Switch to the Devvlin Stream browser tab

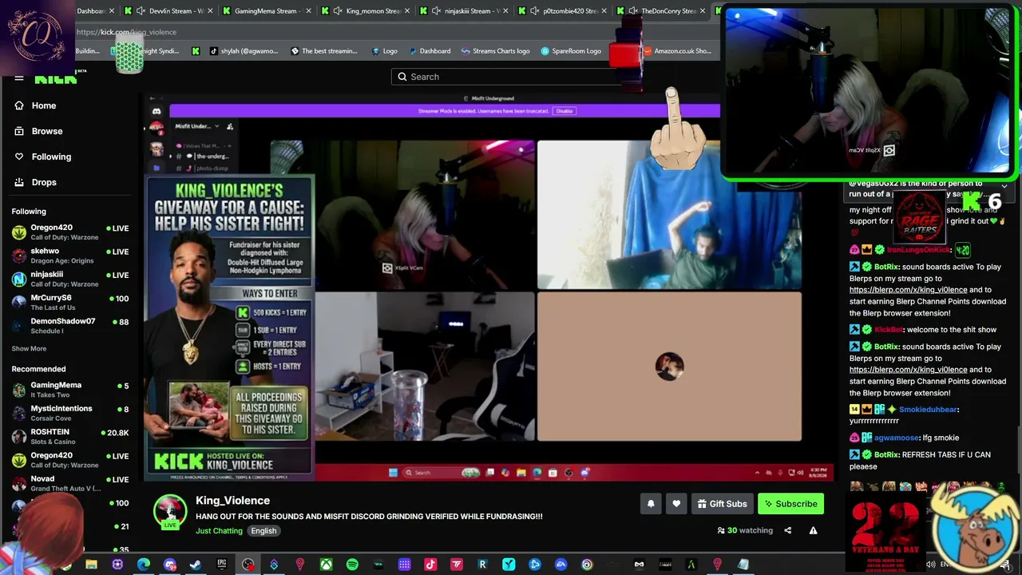[x=170, y=10]
